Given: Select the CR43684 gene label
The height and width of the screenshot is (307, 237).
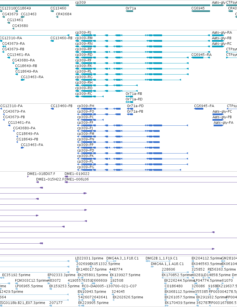Looking at the screenshot, I should pos(64,14).
